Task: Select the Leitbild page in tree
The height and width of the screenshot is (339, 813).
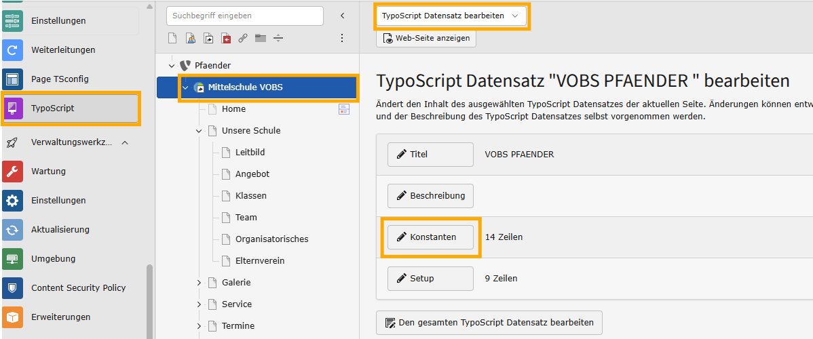Action: (x=250, y=153)
